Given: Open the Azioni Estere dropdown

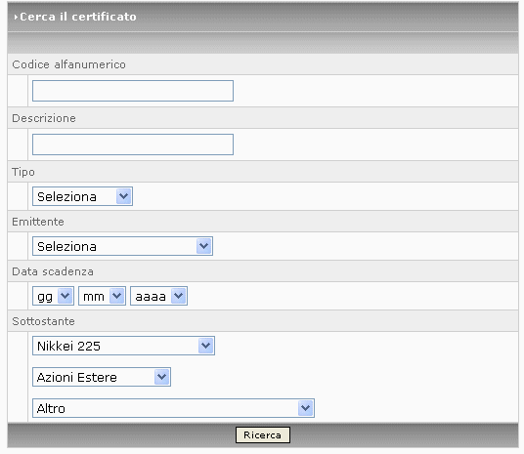Looking at the screenshot, I should 102,377.
